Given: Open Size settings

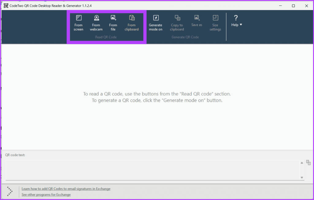Looking at the screenshot, I should coord(215,23).
